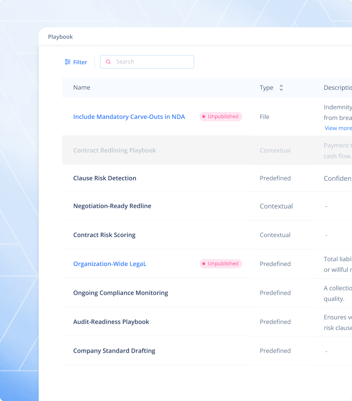Image resolution: width=352 pixels, height=401 pixels.
Task: Open Audit-Readiness Playbook row
Action: click(111, 322)
